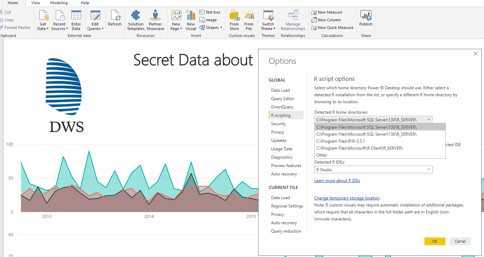Click the 2013 axis label on the chart
The image size is (484, 257).
pos(47,217)
